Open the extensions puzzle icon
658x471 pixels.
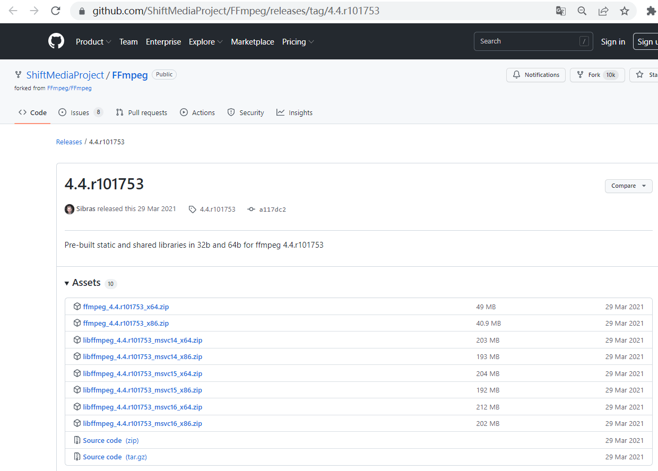[651, 11]
